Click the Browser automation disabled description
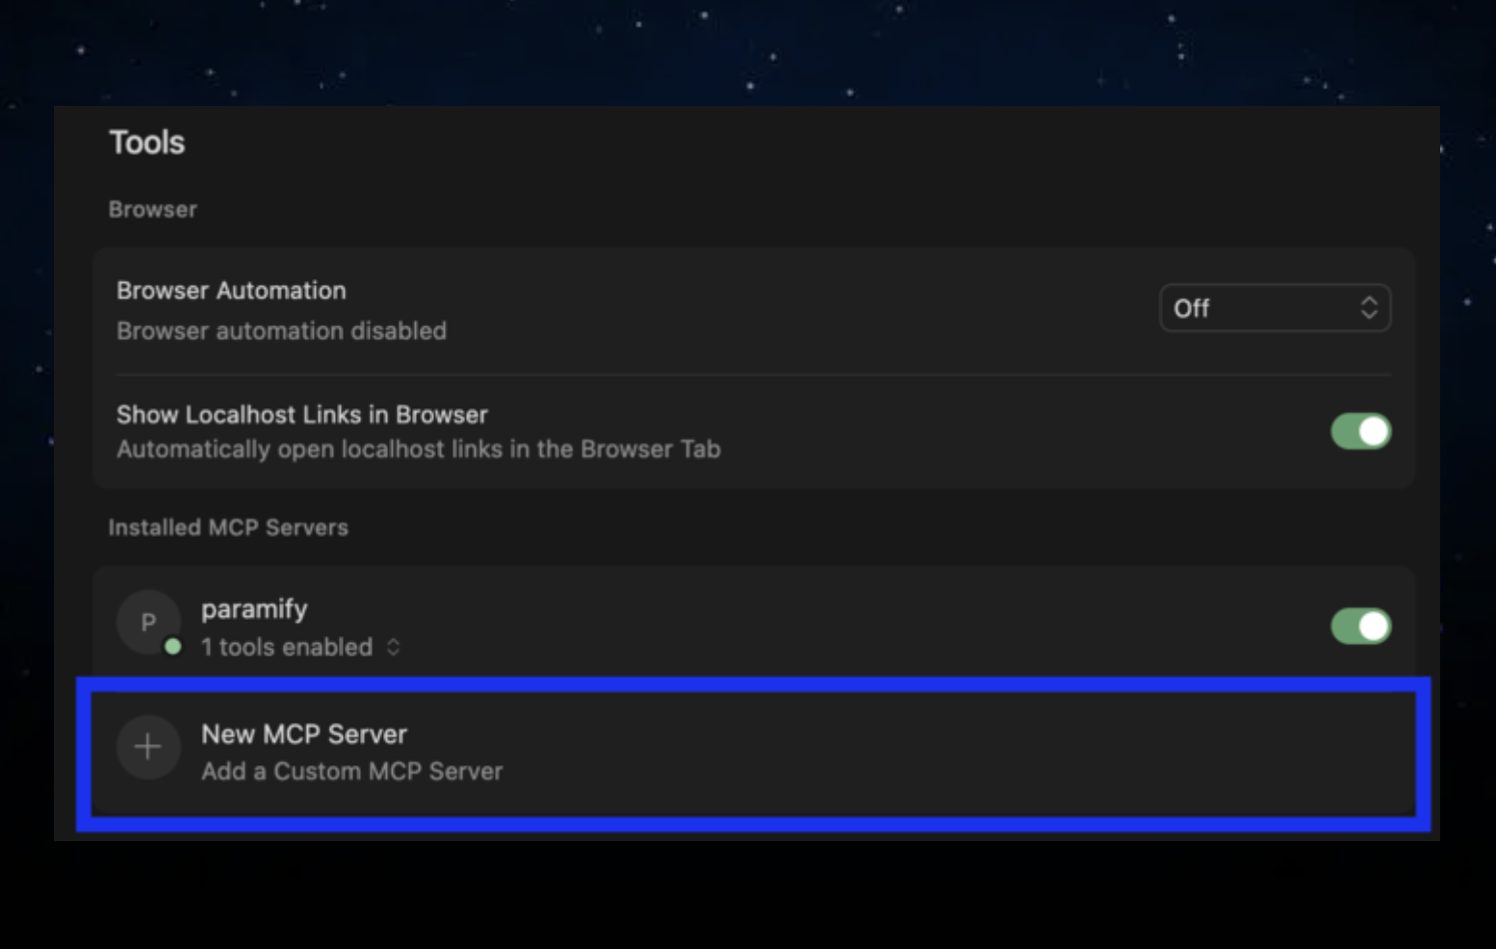 point(281,331)
